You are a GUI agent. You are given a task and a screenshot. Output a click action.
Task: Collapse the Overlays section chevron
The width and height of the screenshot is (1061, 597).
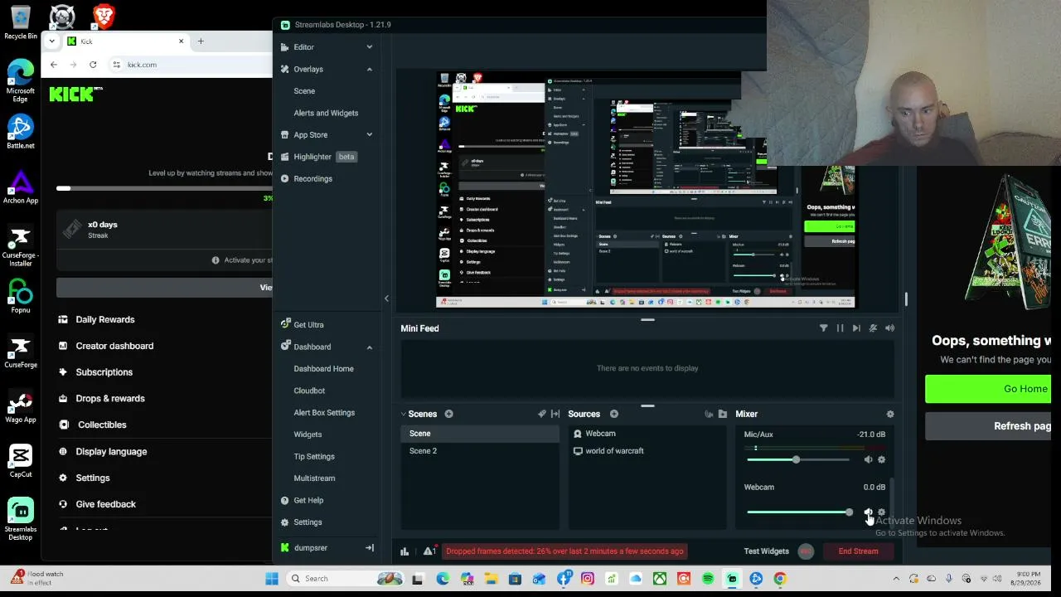pyautogui.click(x=370, y=70)
